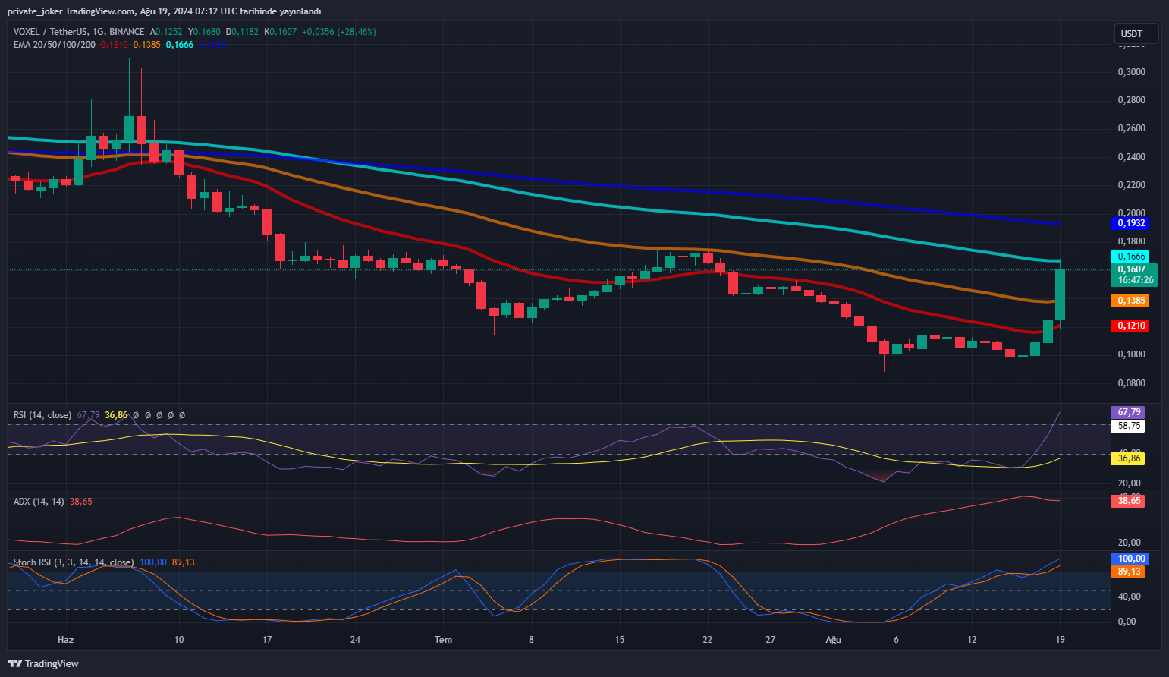Click the Stoch RSI indicator legend label
The image size is (1169, 677).
[73, 562]
